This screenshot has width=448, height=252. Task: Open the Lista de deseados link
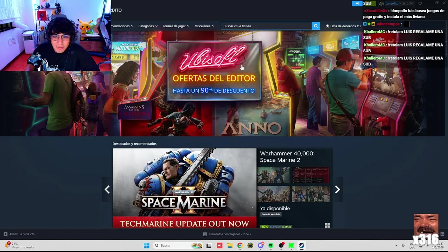pos(343,26)
